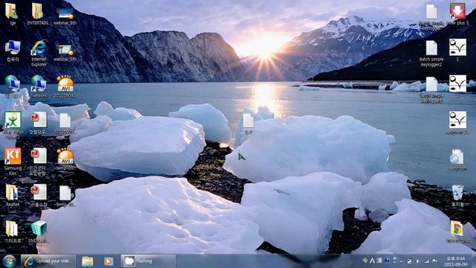
Task: Open the network signal tray icon
Action: (x=427, y=261)
